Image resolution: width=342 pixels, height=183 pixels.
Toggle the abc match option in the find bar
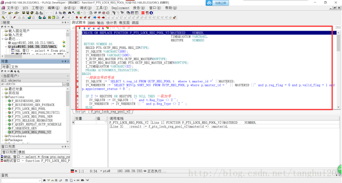(x=78, y=181)
